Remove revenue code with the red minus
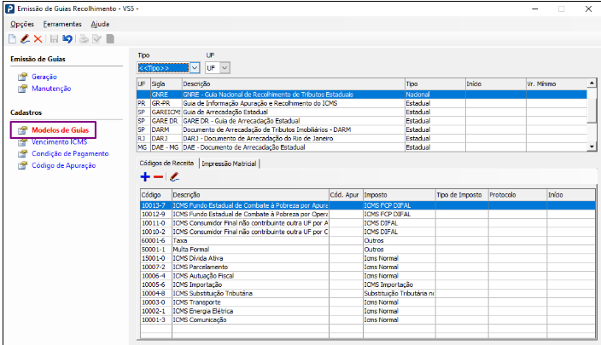This screenshot has height=345, width=601. (x=158, y=176)
